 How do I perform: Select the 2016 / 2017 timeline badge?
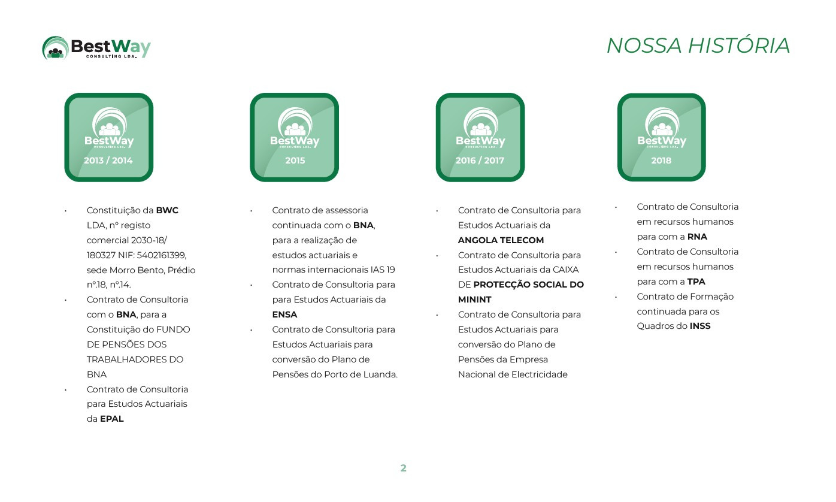pos(480,137)
